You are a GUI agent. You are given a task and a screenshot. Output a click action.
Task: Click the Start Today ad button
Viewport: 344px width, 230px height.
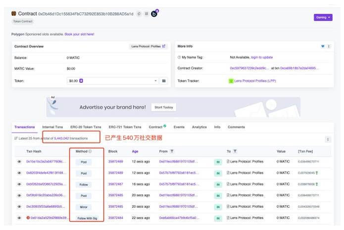(164, 108)
